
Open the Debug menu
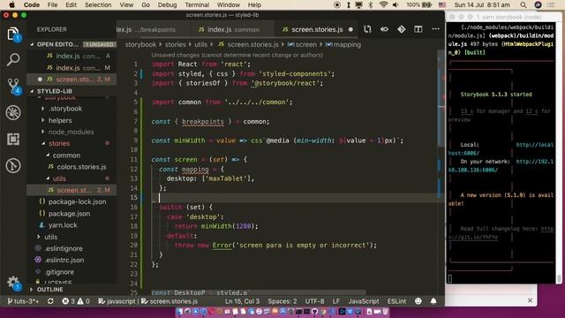167,4
